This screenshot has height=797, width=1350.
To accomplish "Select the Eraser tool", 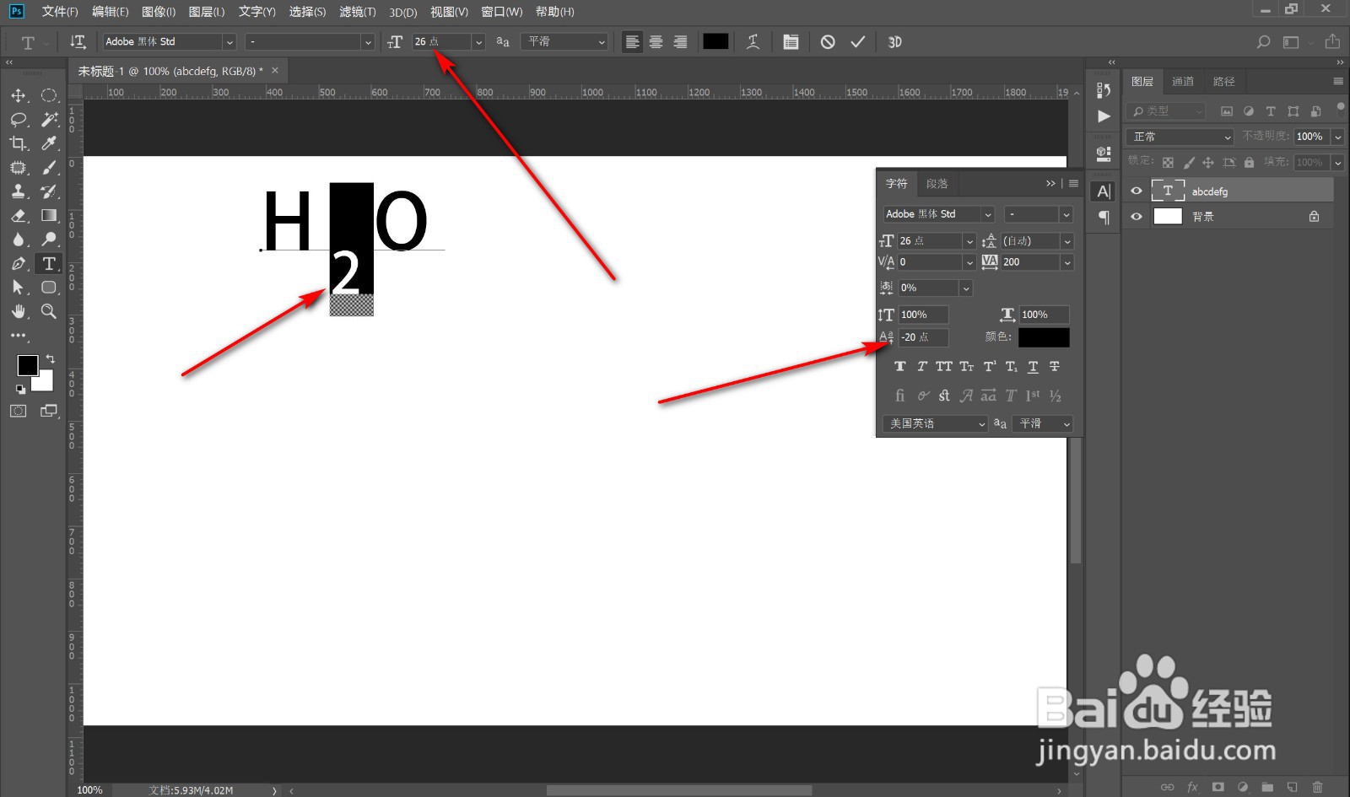I will [x=19, y=216].
